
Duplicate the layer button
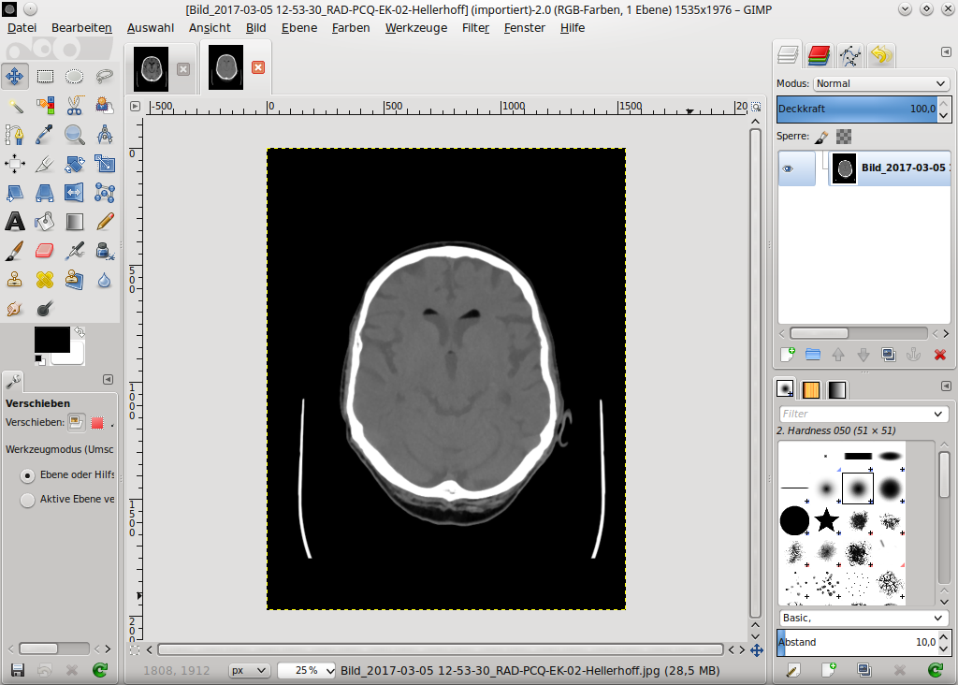[x=889, y=355]
